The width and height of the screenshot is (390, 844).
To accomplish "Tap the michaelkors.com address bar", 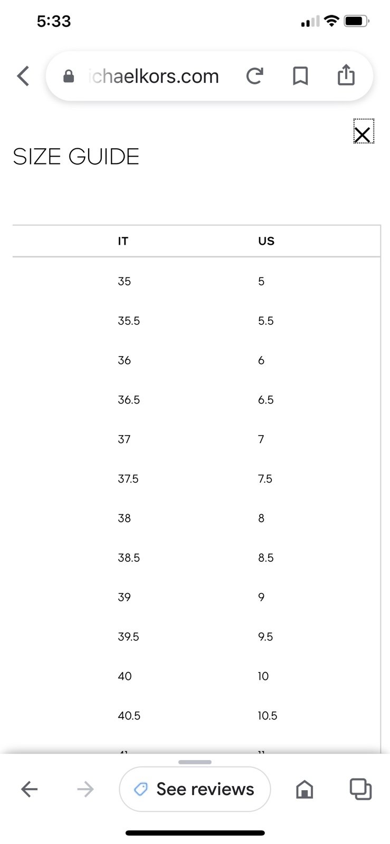I will 154,76.
